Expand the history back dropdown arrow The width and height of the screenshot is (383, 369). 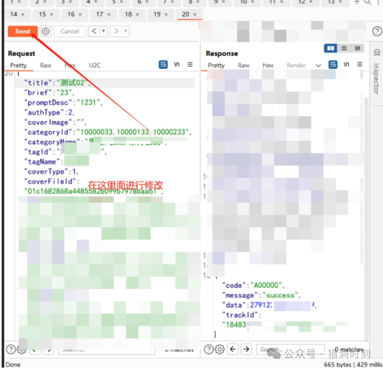pos(104,31)
